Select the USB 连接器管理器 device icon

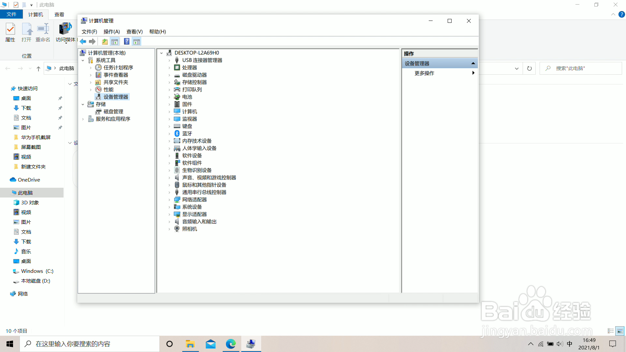click(x=177, y=60)
